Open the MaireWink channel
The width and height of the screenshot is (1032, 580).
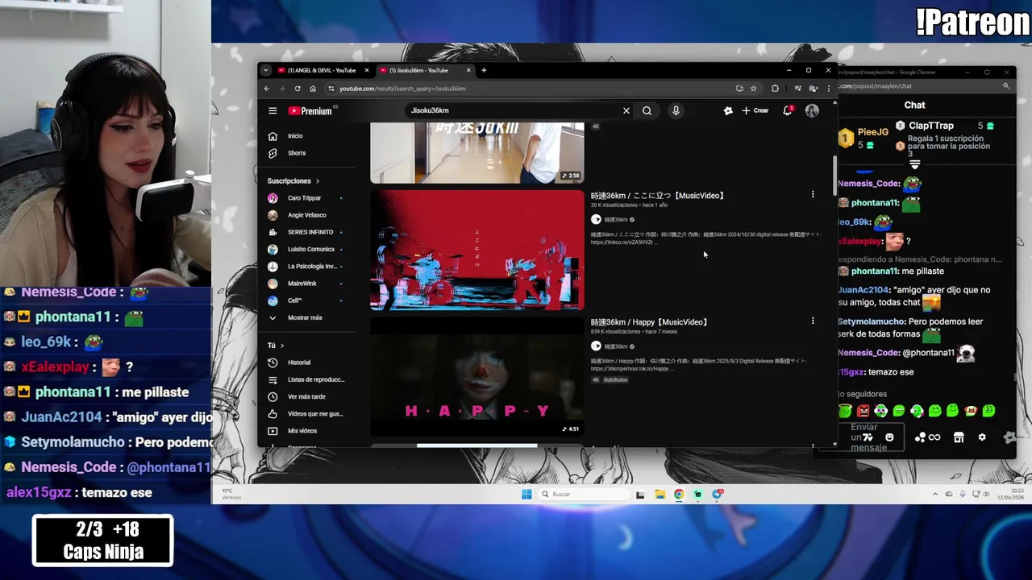(x=302, y=284)
